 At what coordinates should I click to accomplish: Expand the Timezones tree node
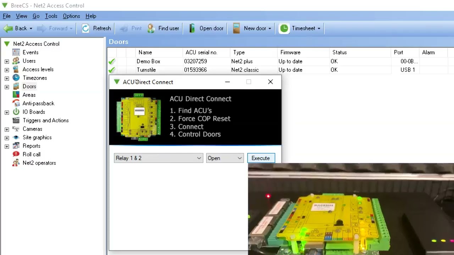[x=7, y=78]
